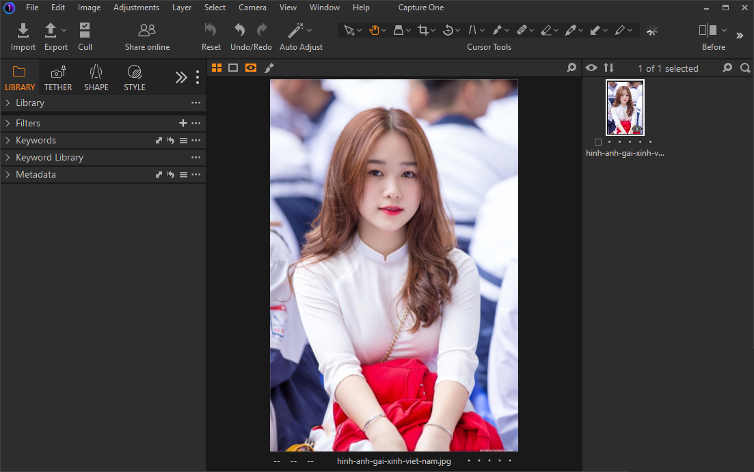Select the hinh-anh-gai-xinh thumbnail
This screenshot has width=754, height=472.
(x=624, y=107)
